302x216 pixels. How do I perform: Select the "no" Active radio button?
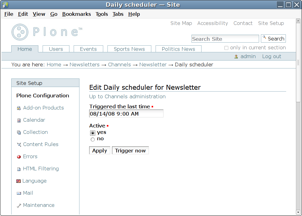pyautogui.click(x=93, y=139)
